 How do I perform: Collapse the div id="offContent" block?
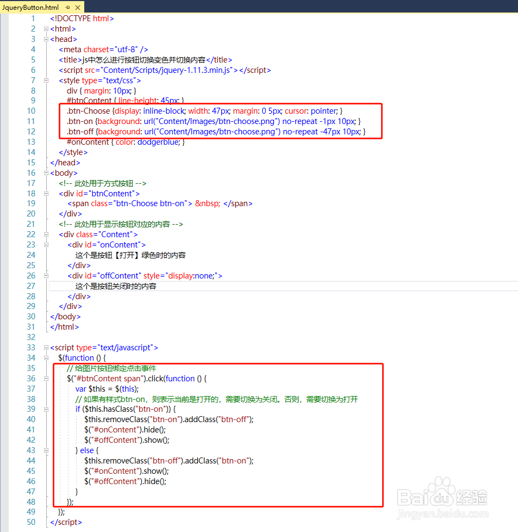46,276
